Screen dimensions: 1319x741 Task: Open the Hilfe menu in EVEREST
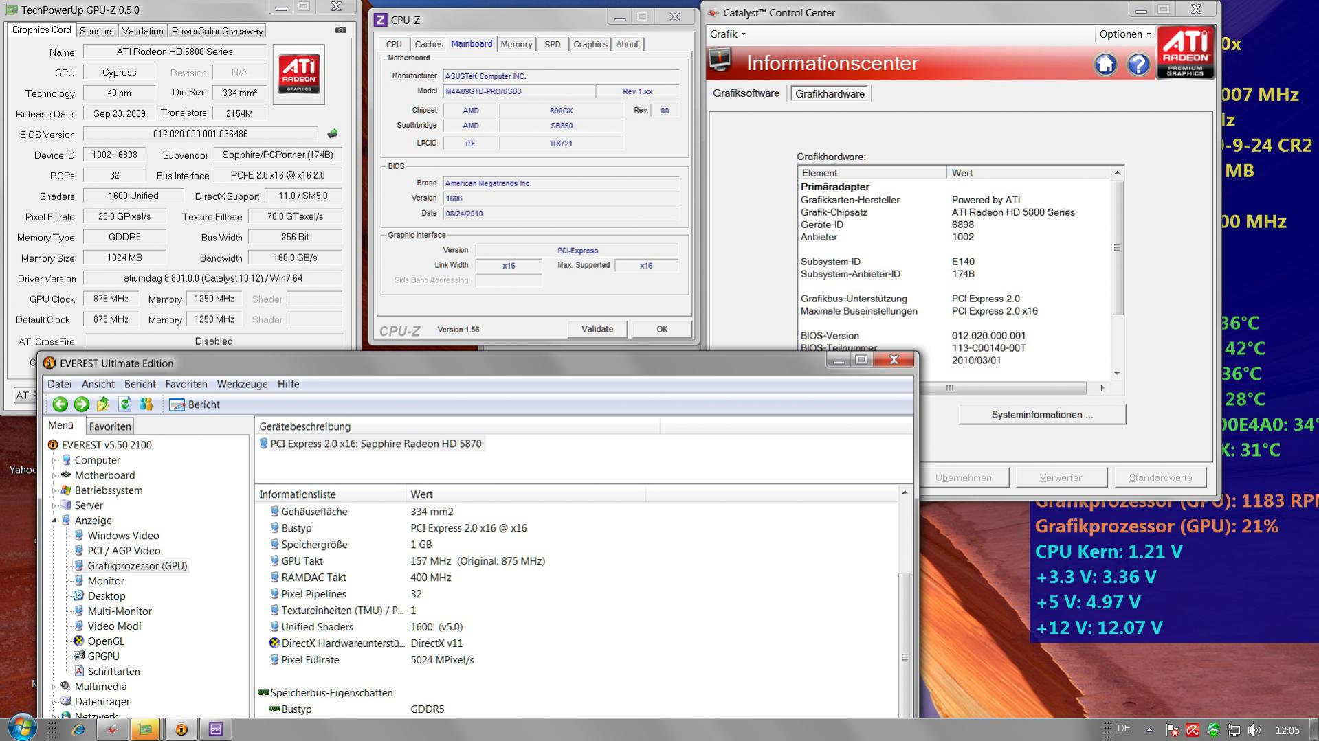tap(288, 384)
